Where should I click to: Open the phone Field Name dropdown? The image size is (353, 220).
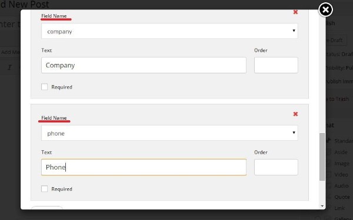coord(169,133)
